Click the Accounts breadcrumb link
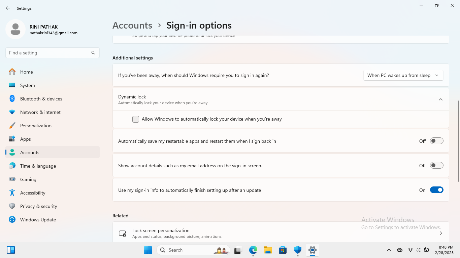Image resolution: width=460 pixels, height=258 pixels. coord(132,26)
